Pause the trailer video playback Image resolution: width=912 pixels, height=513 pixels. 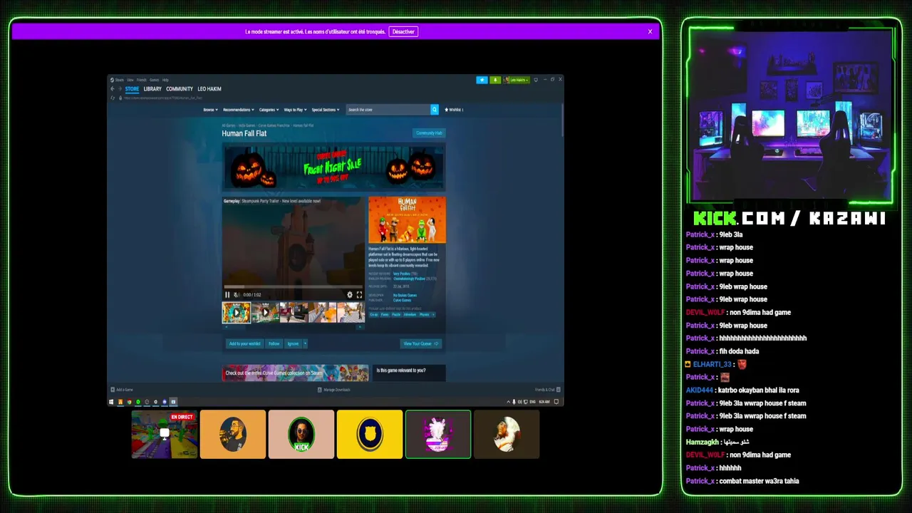pos(227,294)
